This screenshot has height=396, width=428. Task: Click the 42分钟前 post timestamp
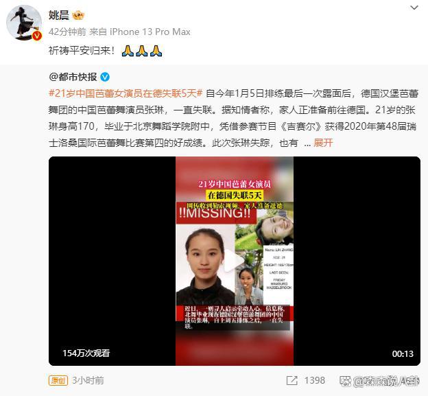(67, 32)
